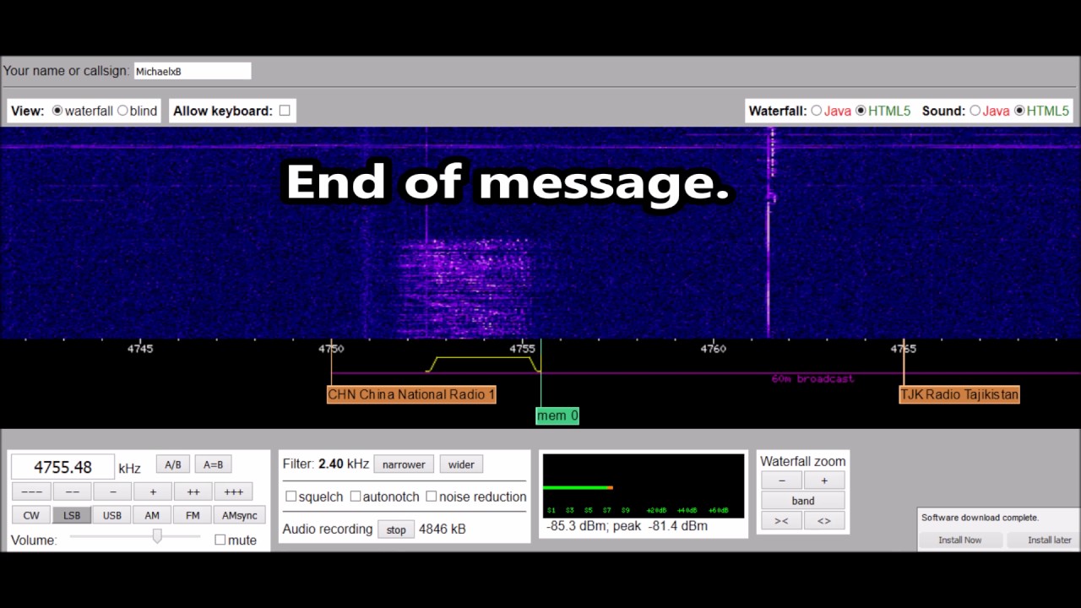The height and width of the screenshot is (608, 1081).
Task: Click Install later in the download notification
Action: point(1049,540)
